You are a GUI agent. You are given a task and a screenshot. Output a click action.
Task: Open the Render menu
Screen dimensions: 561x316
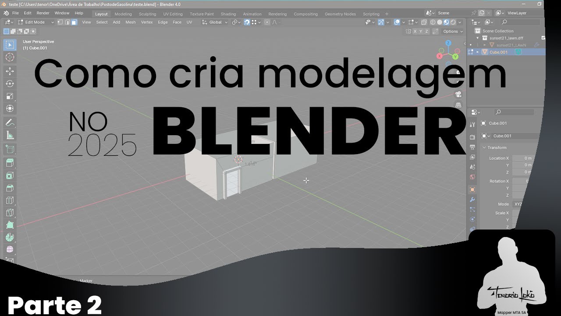pyautogui.click(x=43, y=13)
